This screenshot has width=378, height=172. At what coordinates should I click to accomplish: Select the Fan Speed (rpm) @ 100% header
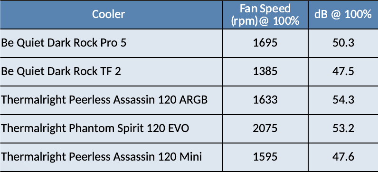(265, 14)
